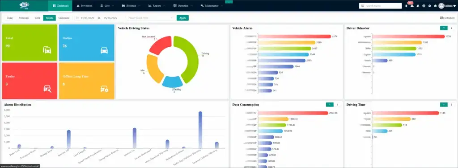Click the calendar icon in date range
458x168 pixels.
point(77,18)
